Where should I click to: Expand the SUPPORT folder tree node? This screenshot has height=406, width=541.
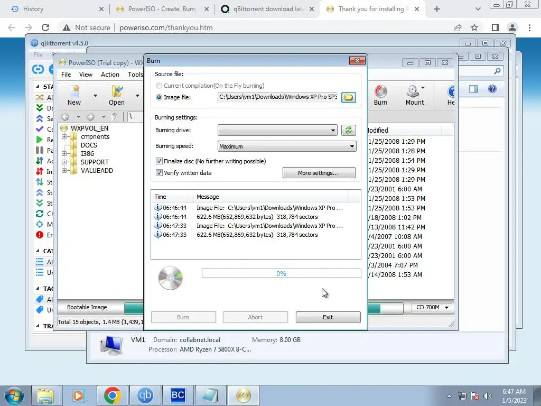pyautogui.click(x=64, y=162)
